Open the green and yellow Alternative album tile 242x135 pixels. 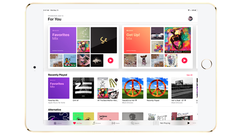[83, 116]
